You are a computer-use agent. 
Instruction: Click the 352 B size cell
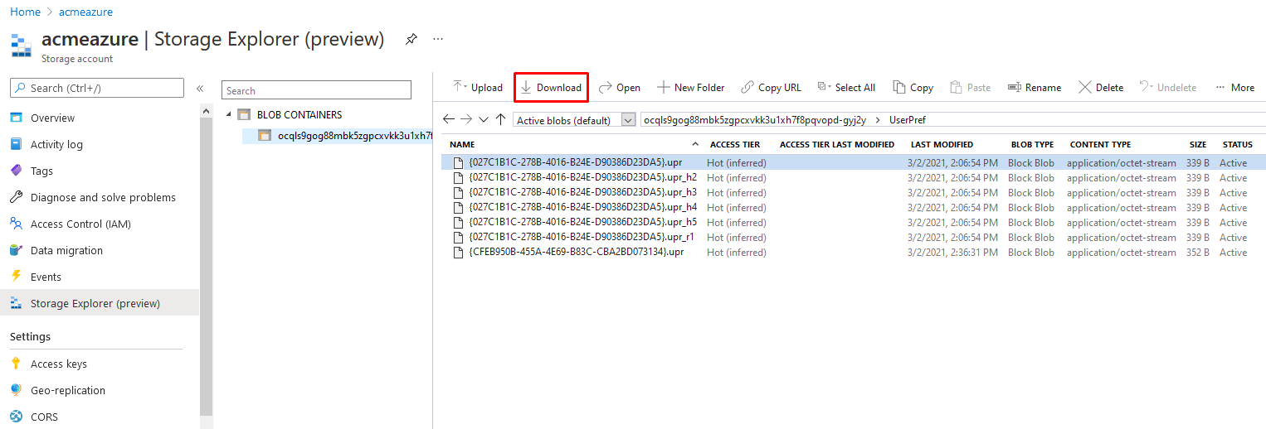[x=1197, y=253]
